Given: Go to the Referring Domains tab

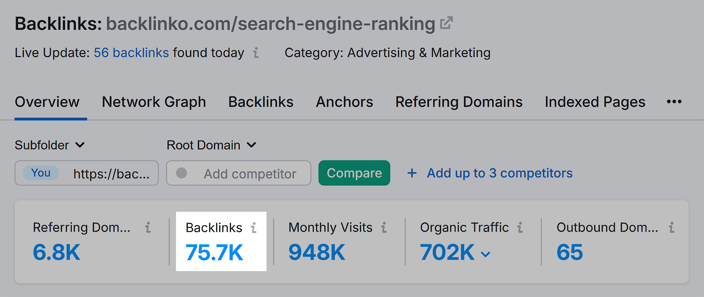Looking at the screenshot, I should coord(459,102).
